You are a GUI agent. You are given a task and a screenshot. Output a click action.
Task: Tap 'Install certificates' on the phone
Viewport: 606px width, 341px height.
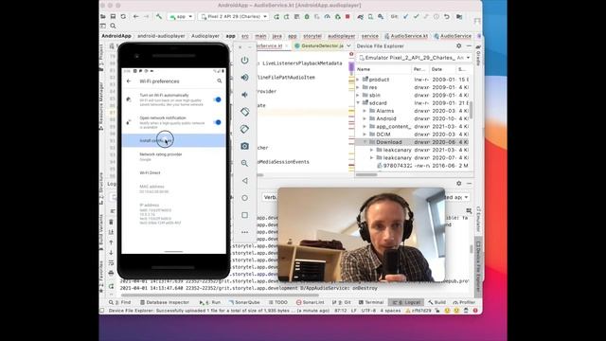point(173,140)
